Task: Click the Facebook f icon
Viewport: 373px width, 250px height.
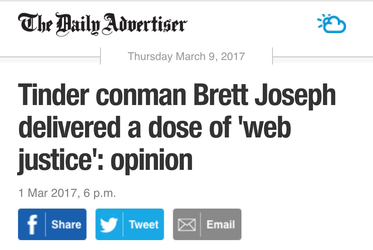Action: 31,224
